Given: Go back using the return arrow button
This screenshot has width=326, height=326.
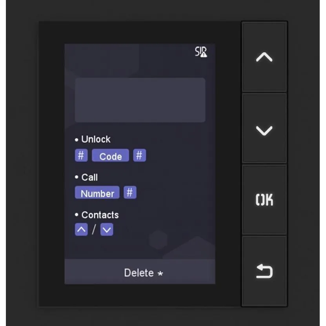Looking at the screenshot, I should click(x=264, y=271).
